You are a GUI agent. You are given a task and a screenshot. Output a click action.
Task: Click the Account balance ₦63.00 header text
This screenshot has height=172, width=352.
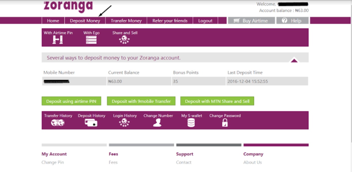(x=284, y=11)
